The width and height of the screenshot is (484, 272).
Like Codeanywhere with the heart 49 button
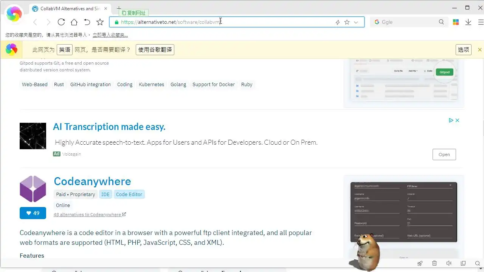click(33, 213)
